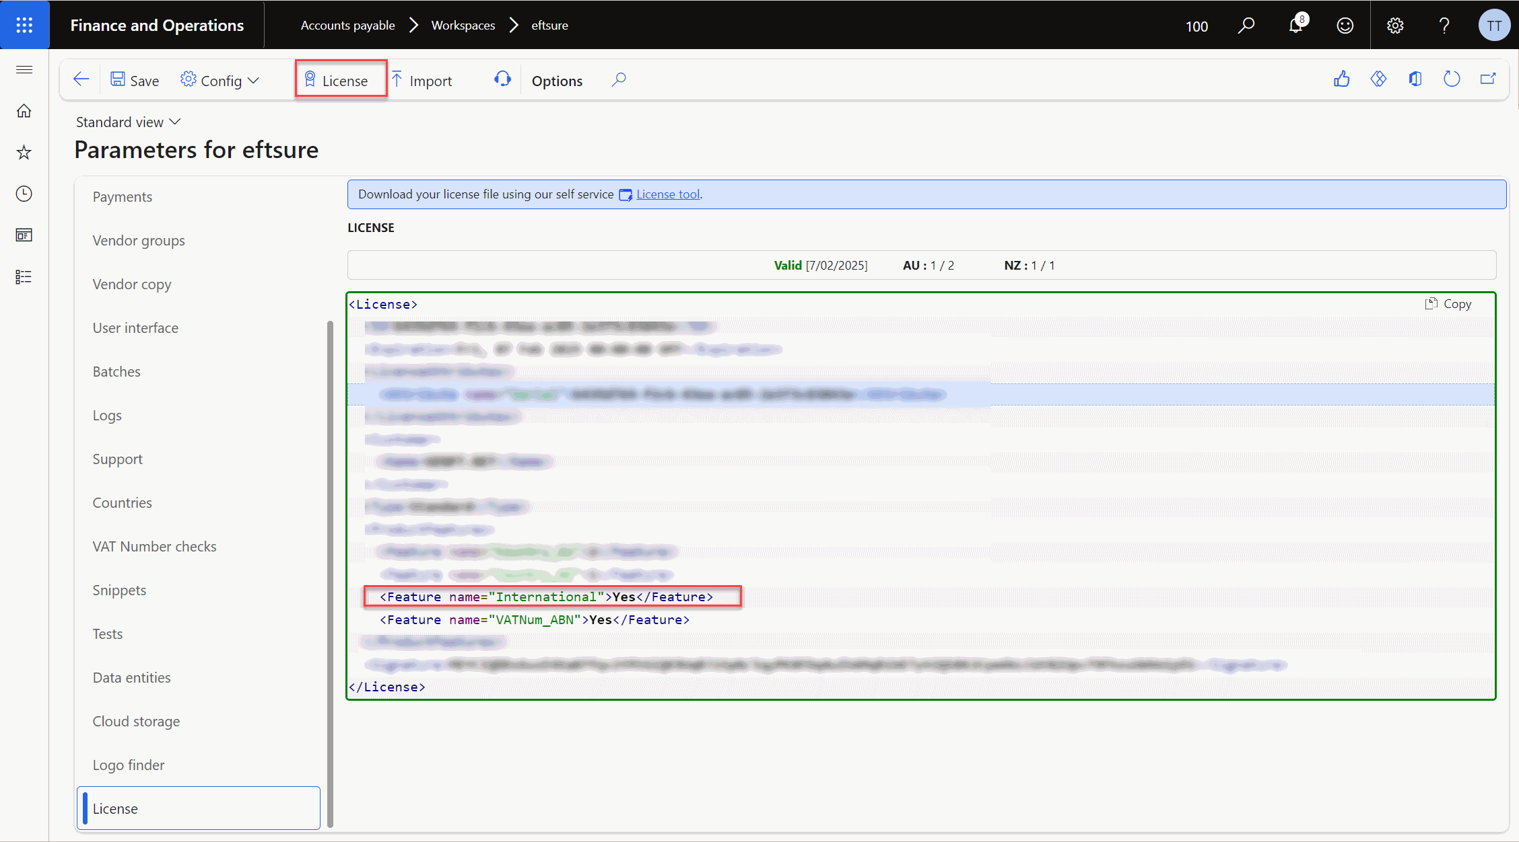Click Workspaces breadcrumb
This screenshot has height=842, width=1519.
click(463, 26)
